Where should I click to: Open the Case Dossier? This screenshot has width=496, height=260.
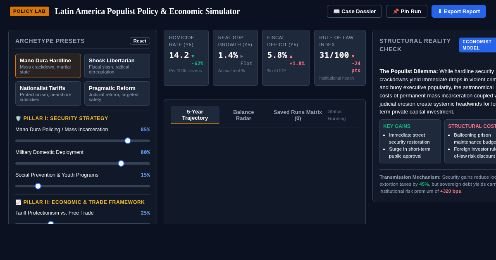click(354, 11)
